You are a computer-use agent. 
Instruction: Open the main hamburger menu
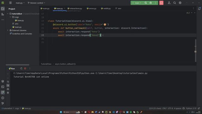pyautogui.click(x=10, y=3)
